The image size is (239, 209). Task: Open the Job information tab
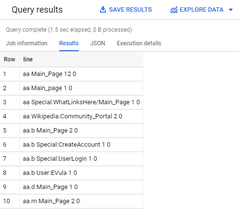27,43
